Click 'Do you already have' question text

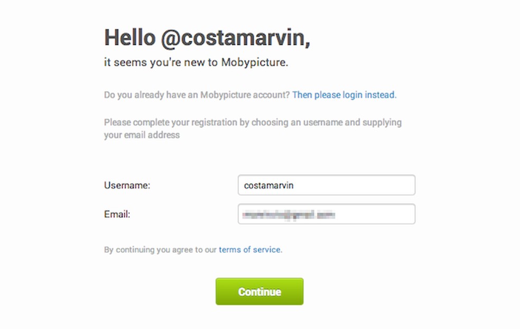[143, 95]
